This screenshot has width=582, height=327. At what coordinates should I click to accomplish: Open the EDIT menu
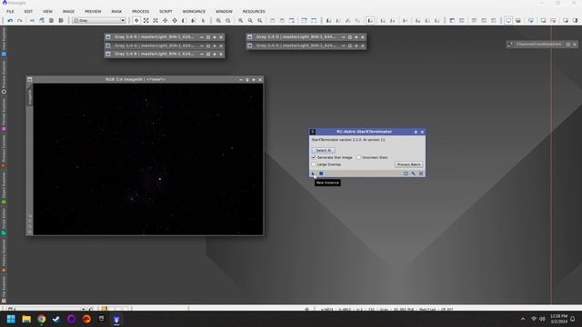(28, 12)
